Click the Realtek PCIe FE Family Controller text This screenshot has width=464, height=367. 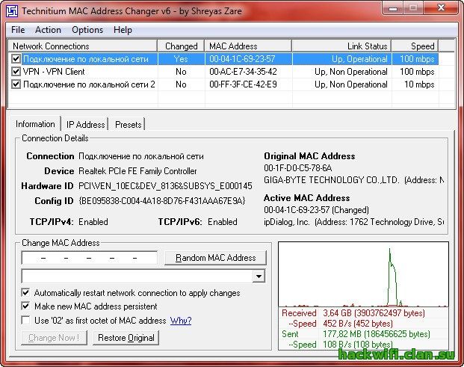(137, 171)
